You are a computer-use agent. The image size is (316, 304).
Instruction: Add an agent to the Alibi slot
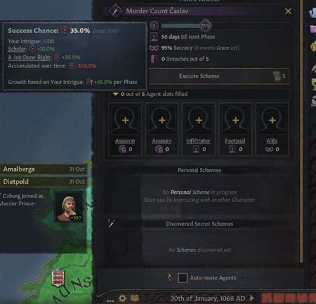pos(272,120)
